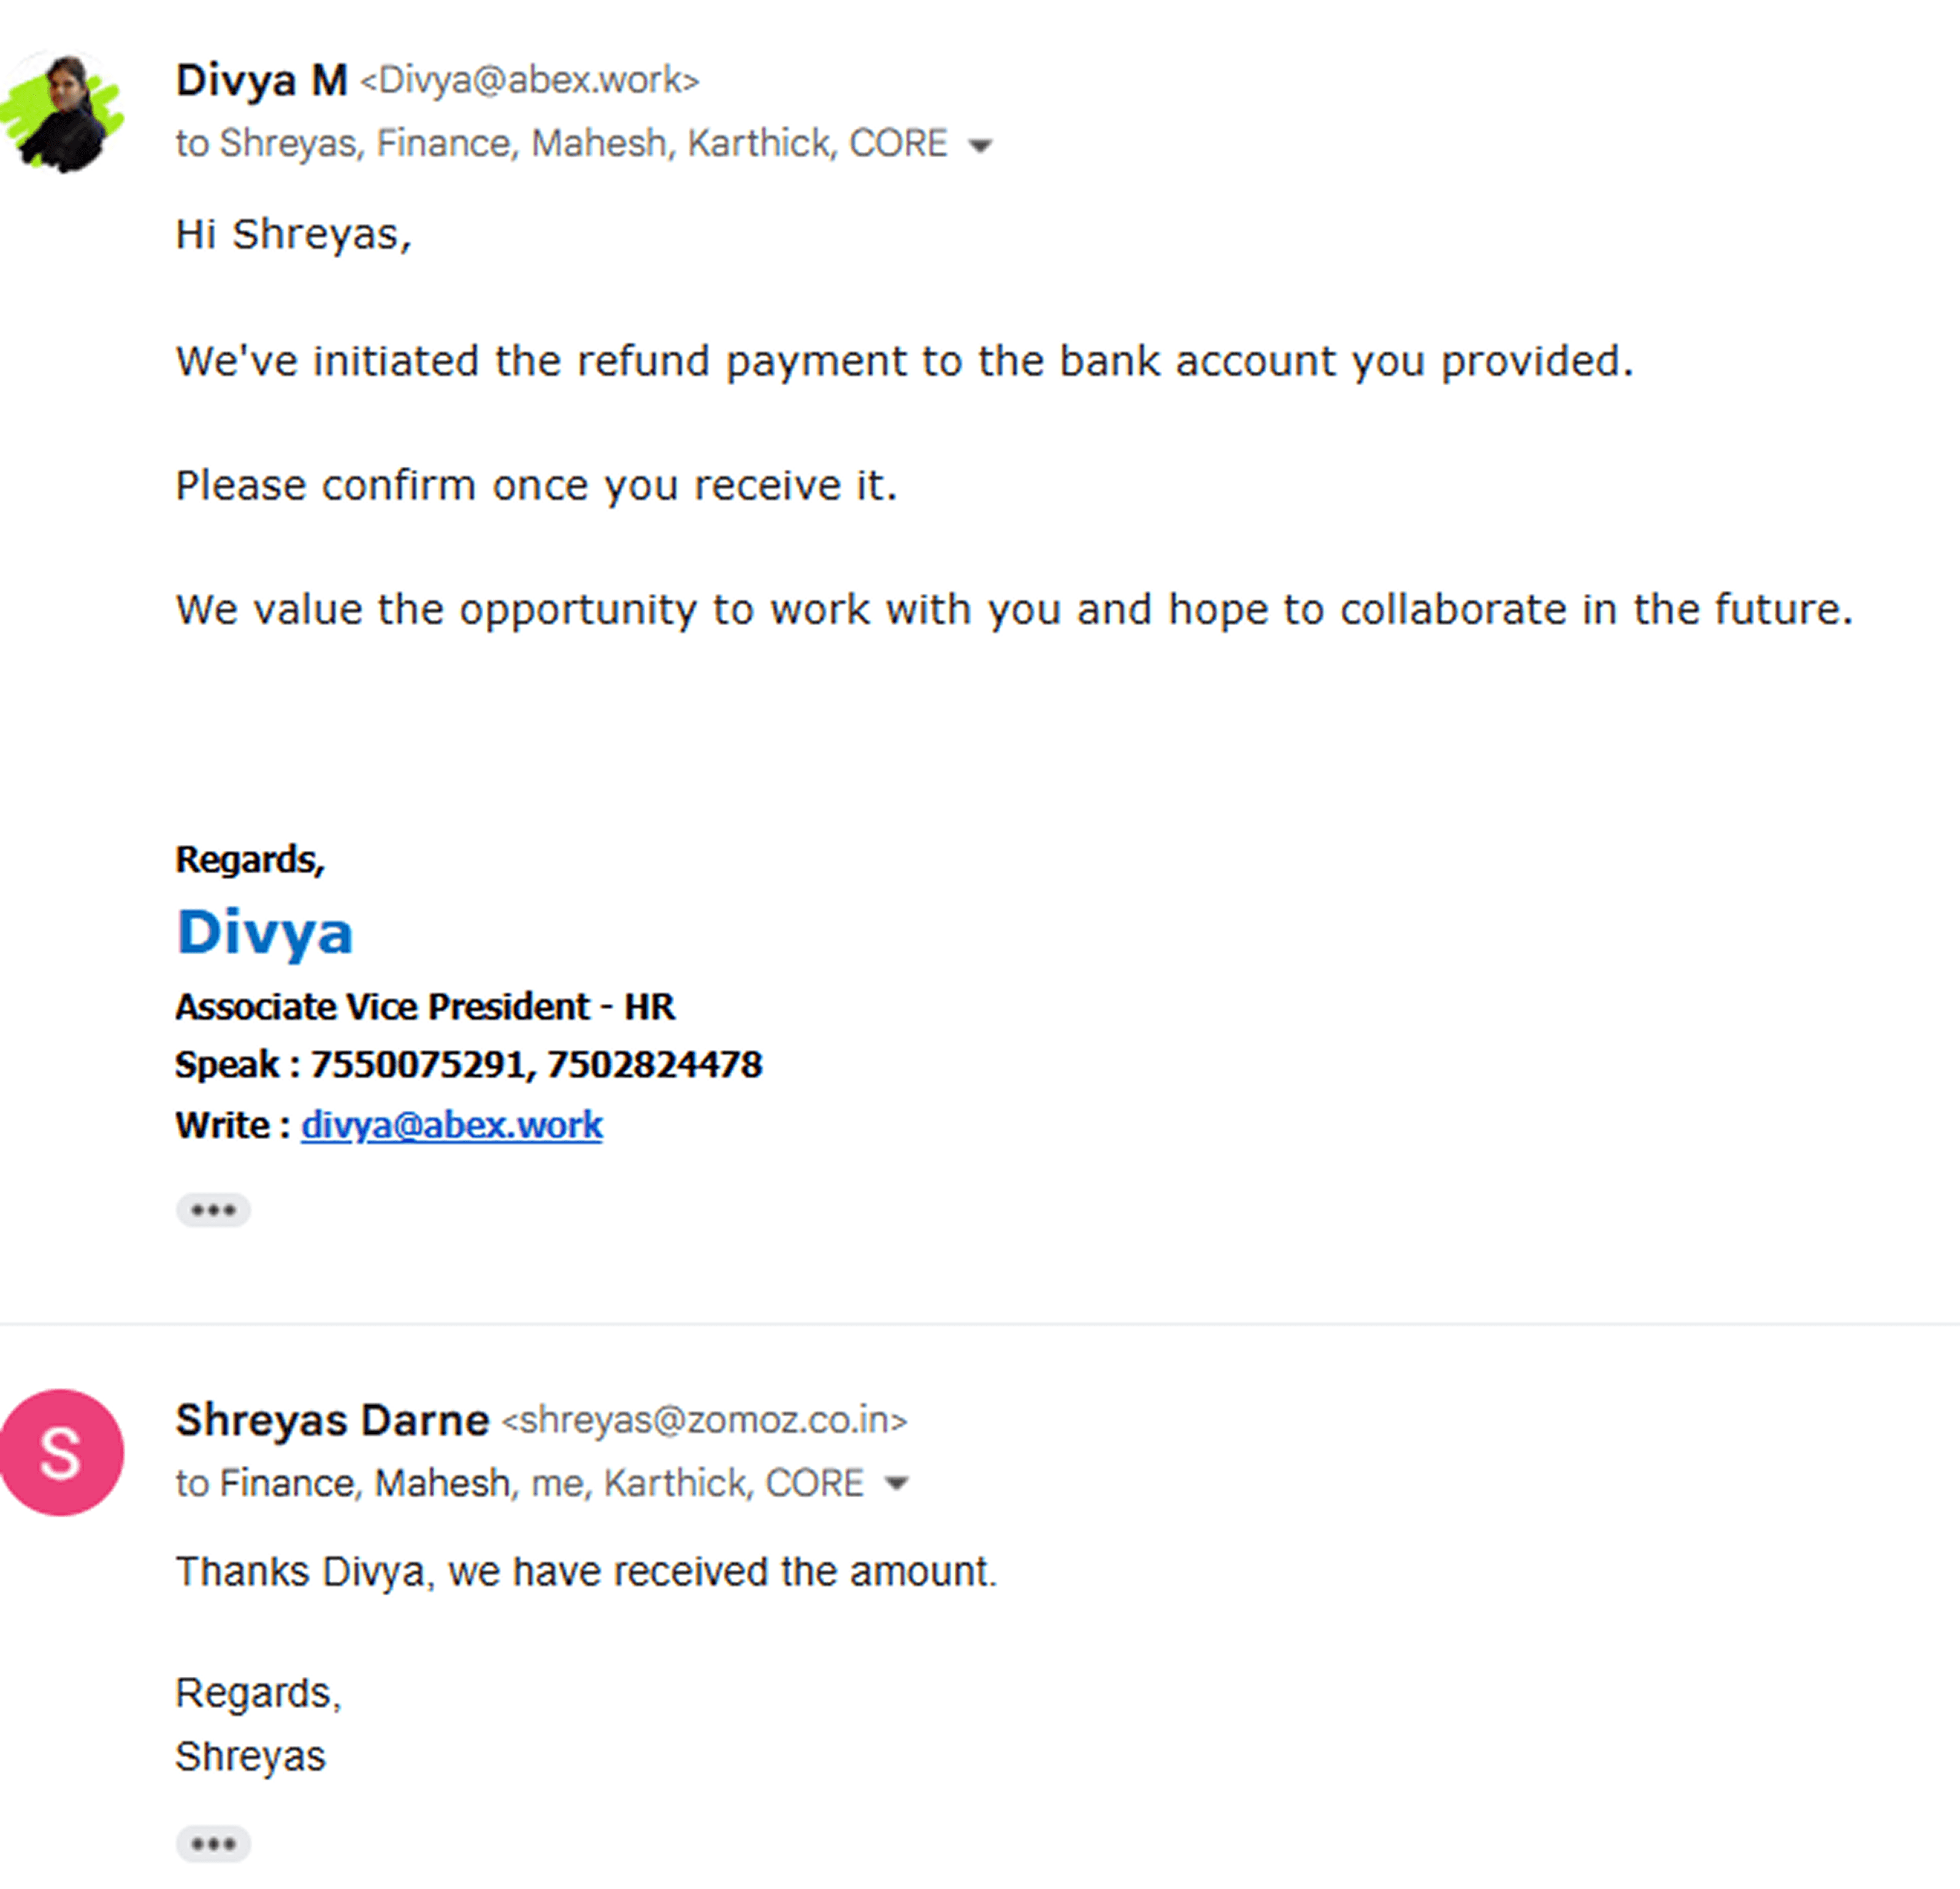Click the refund payment sentence in email
This screenshot has height=1889, width=1960.
(x=905, y=362)
